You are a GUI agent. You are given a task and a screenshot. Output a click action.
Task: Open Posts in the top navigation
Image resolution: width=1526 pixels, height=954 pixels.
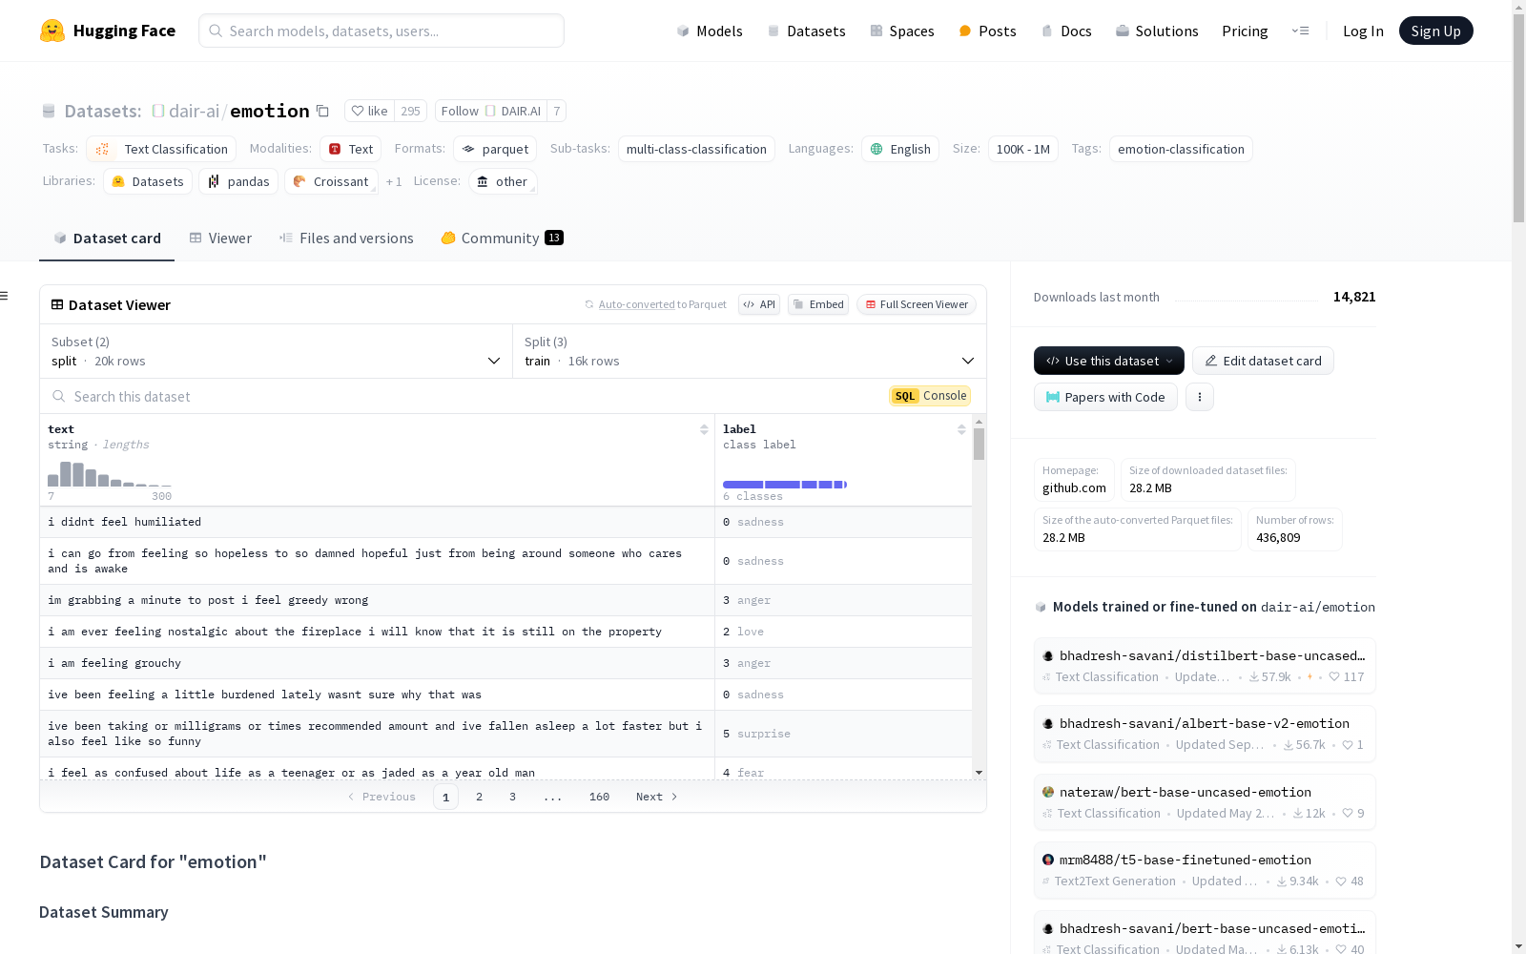coord(988,31)
